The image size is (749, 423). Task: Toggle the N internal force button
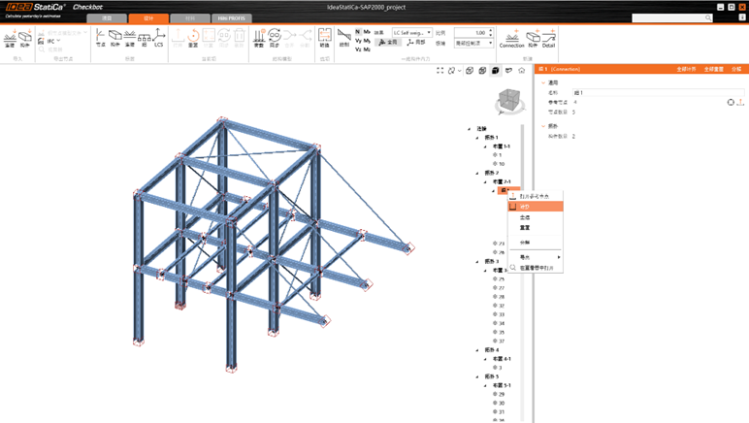coord(358,32)
